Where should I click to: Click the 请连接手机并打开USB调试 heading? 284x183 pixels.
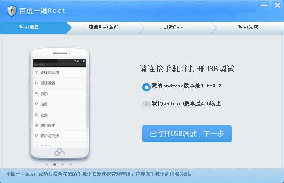tap(187, 69)
